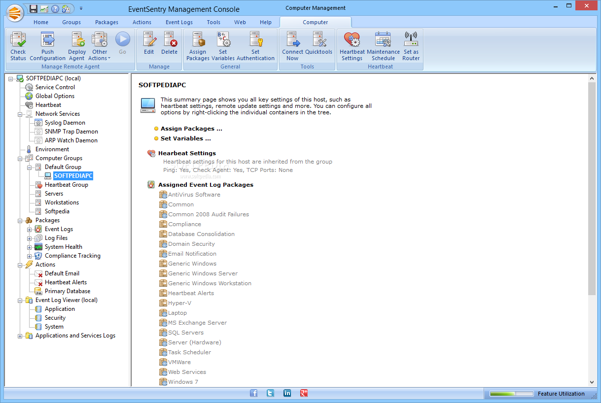
Task: Click the Delete icon in Manage group
Action: click(169, 43)
